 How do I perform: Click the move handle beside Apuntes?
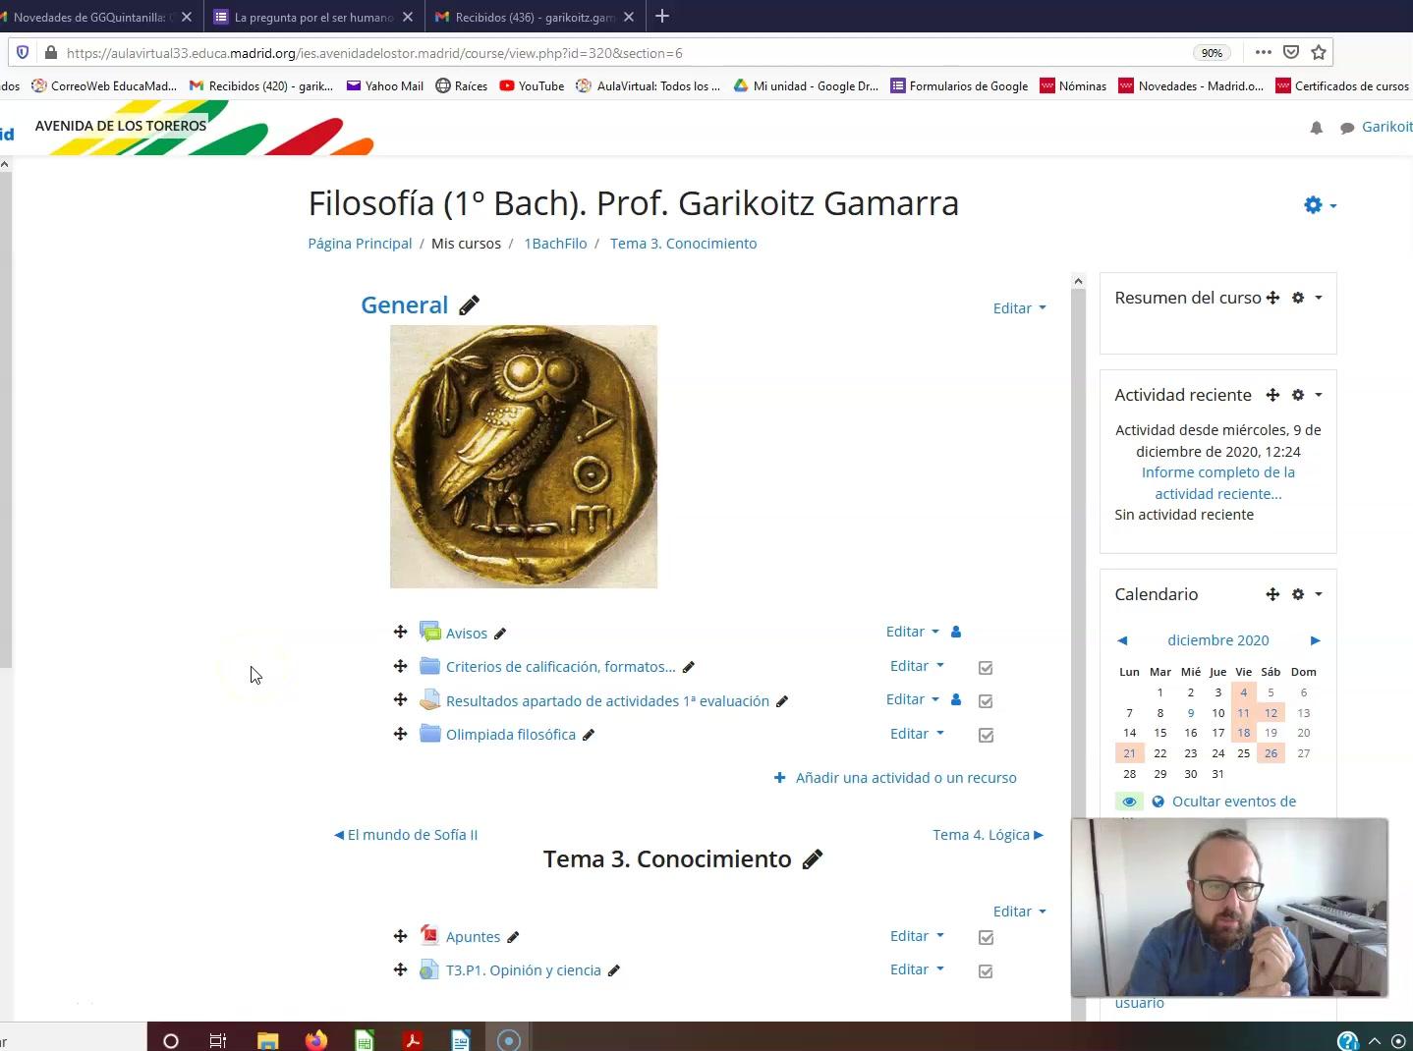[x=400, y=936]
